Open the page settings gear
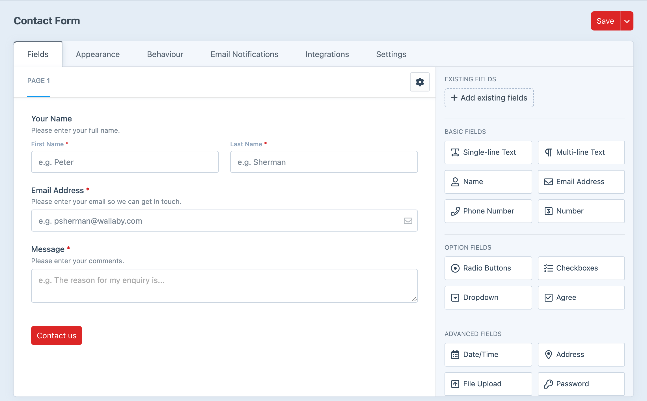The image size is (647, 401). click(x=420, y=82)
